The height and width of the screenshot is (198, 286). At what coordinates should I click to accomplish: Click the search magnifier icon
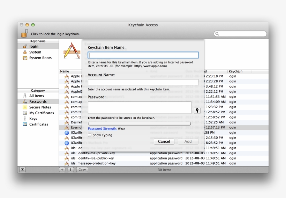click(x=218, y=34)
